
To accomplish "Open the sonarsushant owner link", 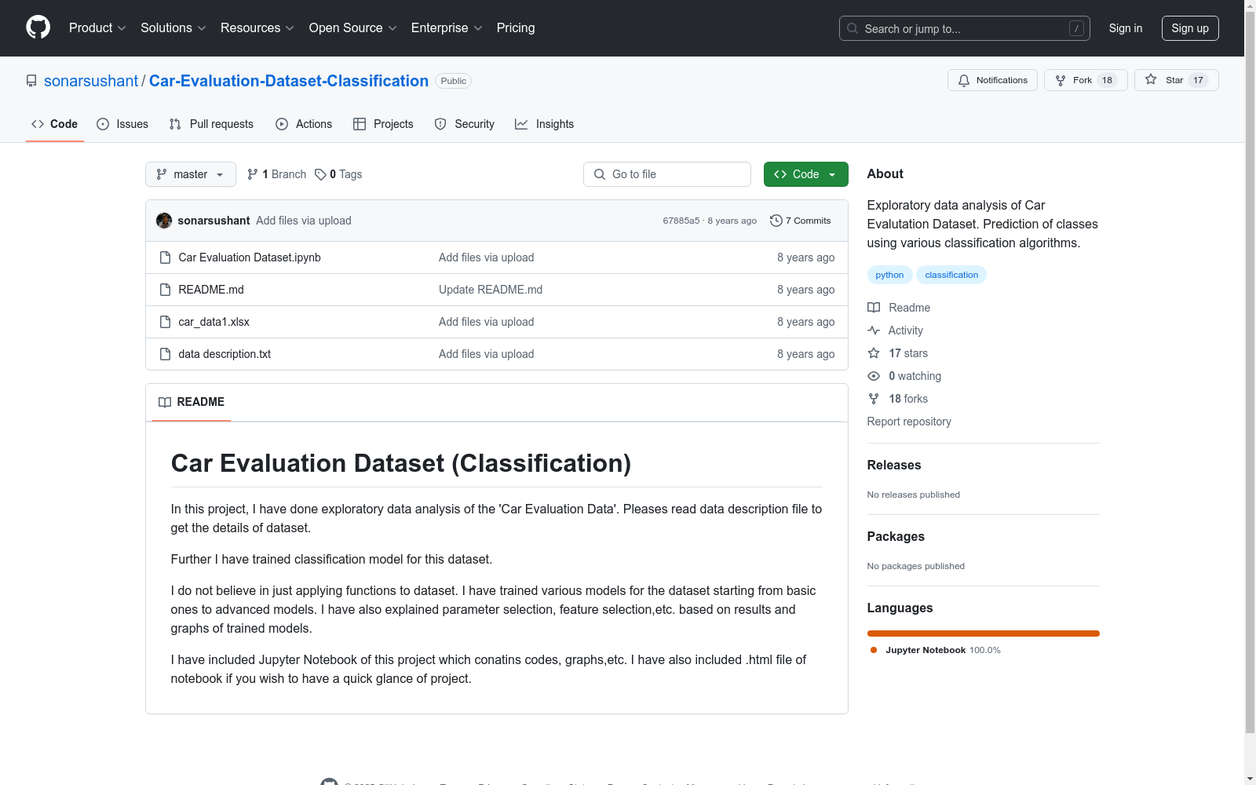I will [x=91, y=81].
